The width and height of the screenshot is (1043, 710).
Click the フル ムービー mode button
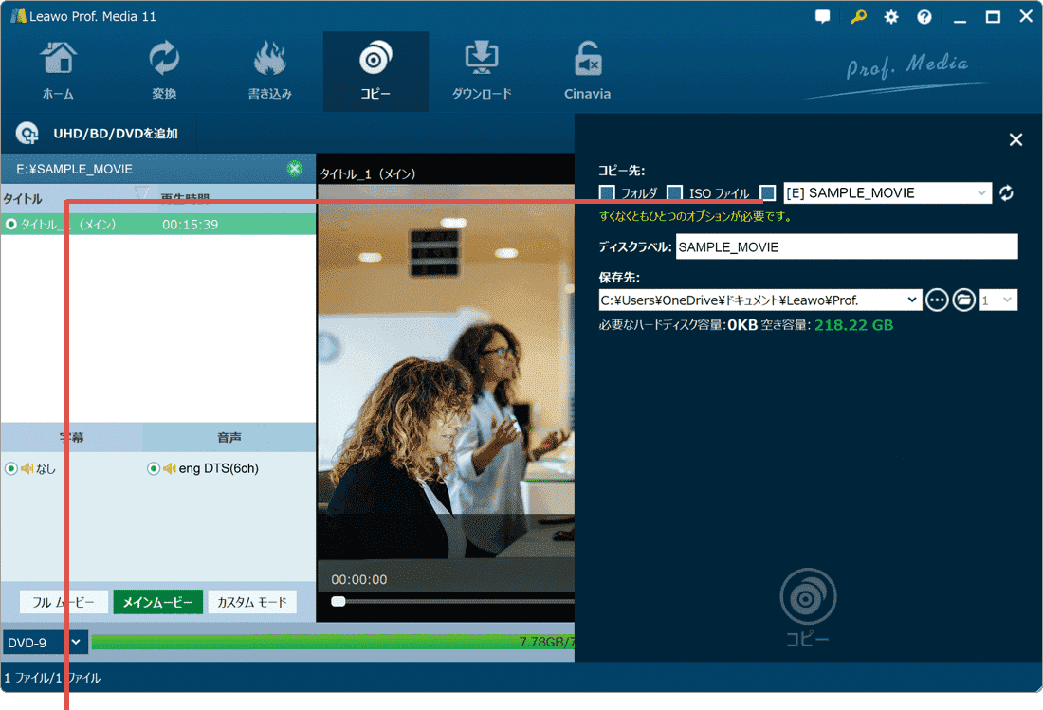click(64, 603)
